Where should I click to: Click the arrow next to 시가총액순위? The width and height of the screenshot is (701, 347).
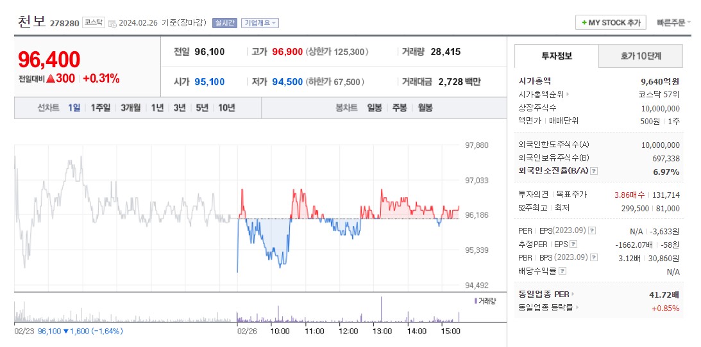click(x=568, y=94)
